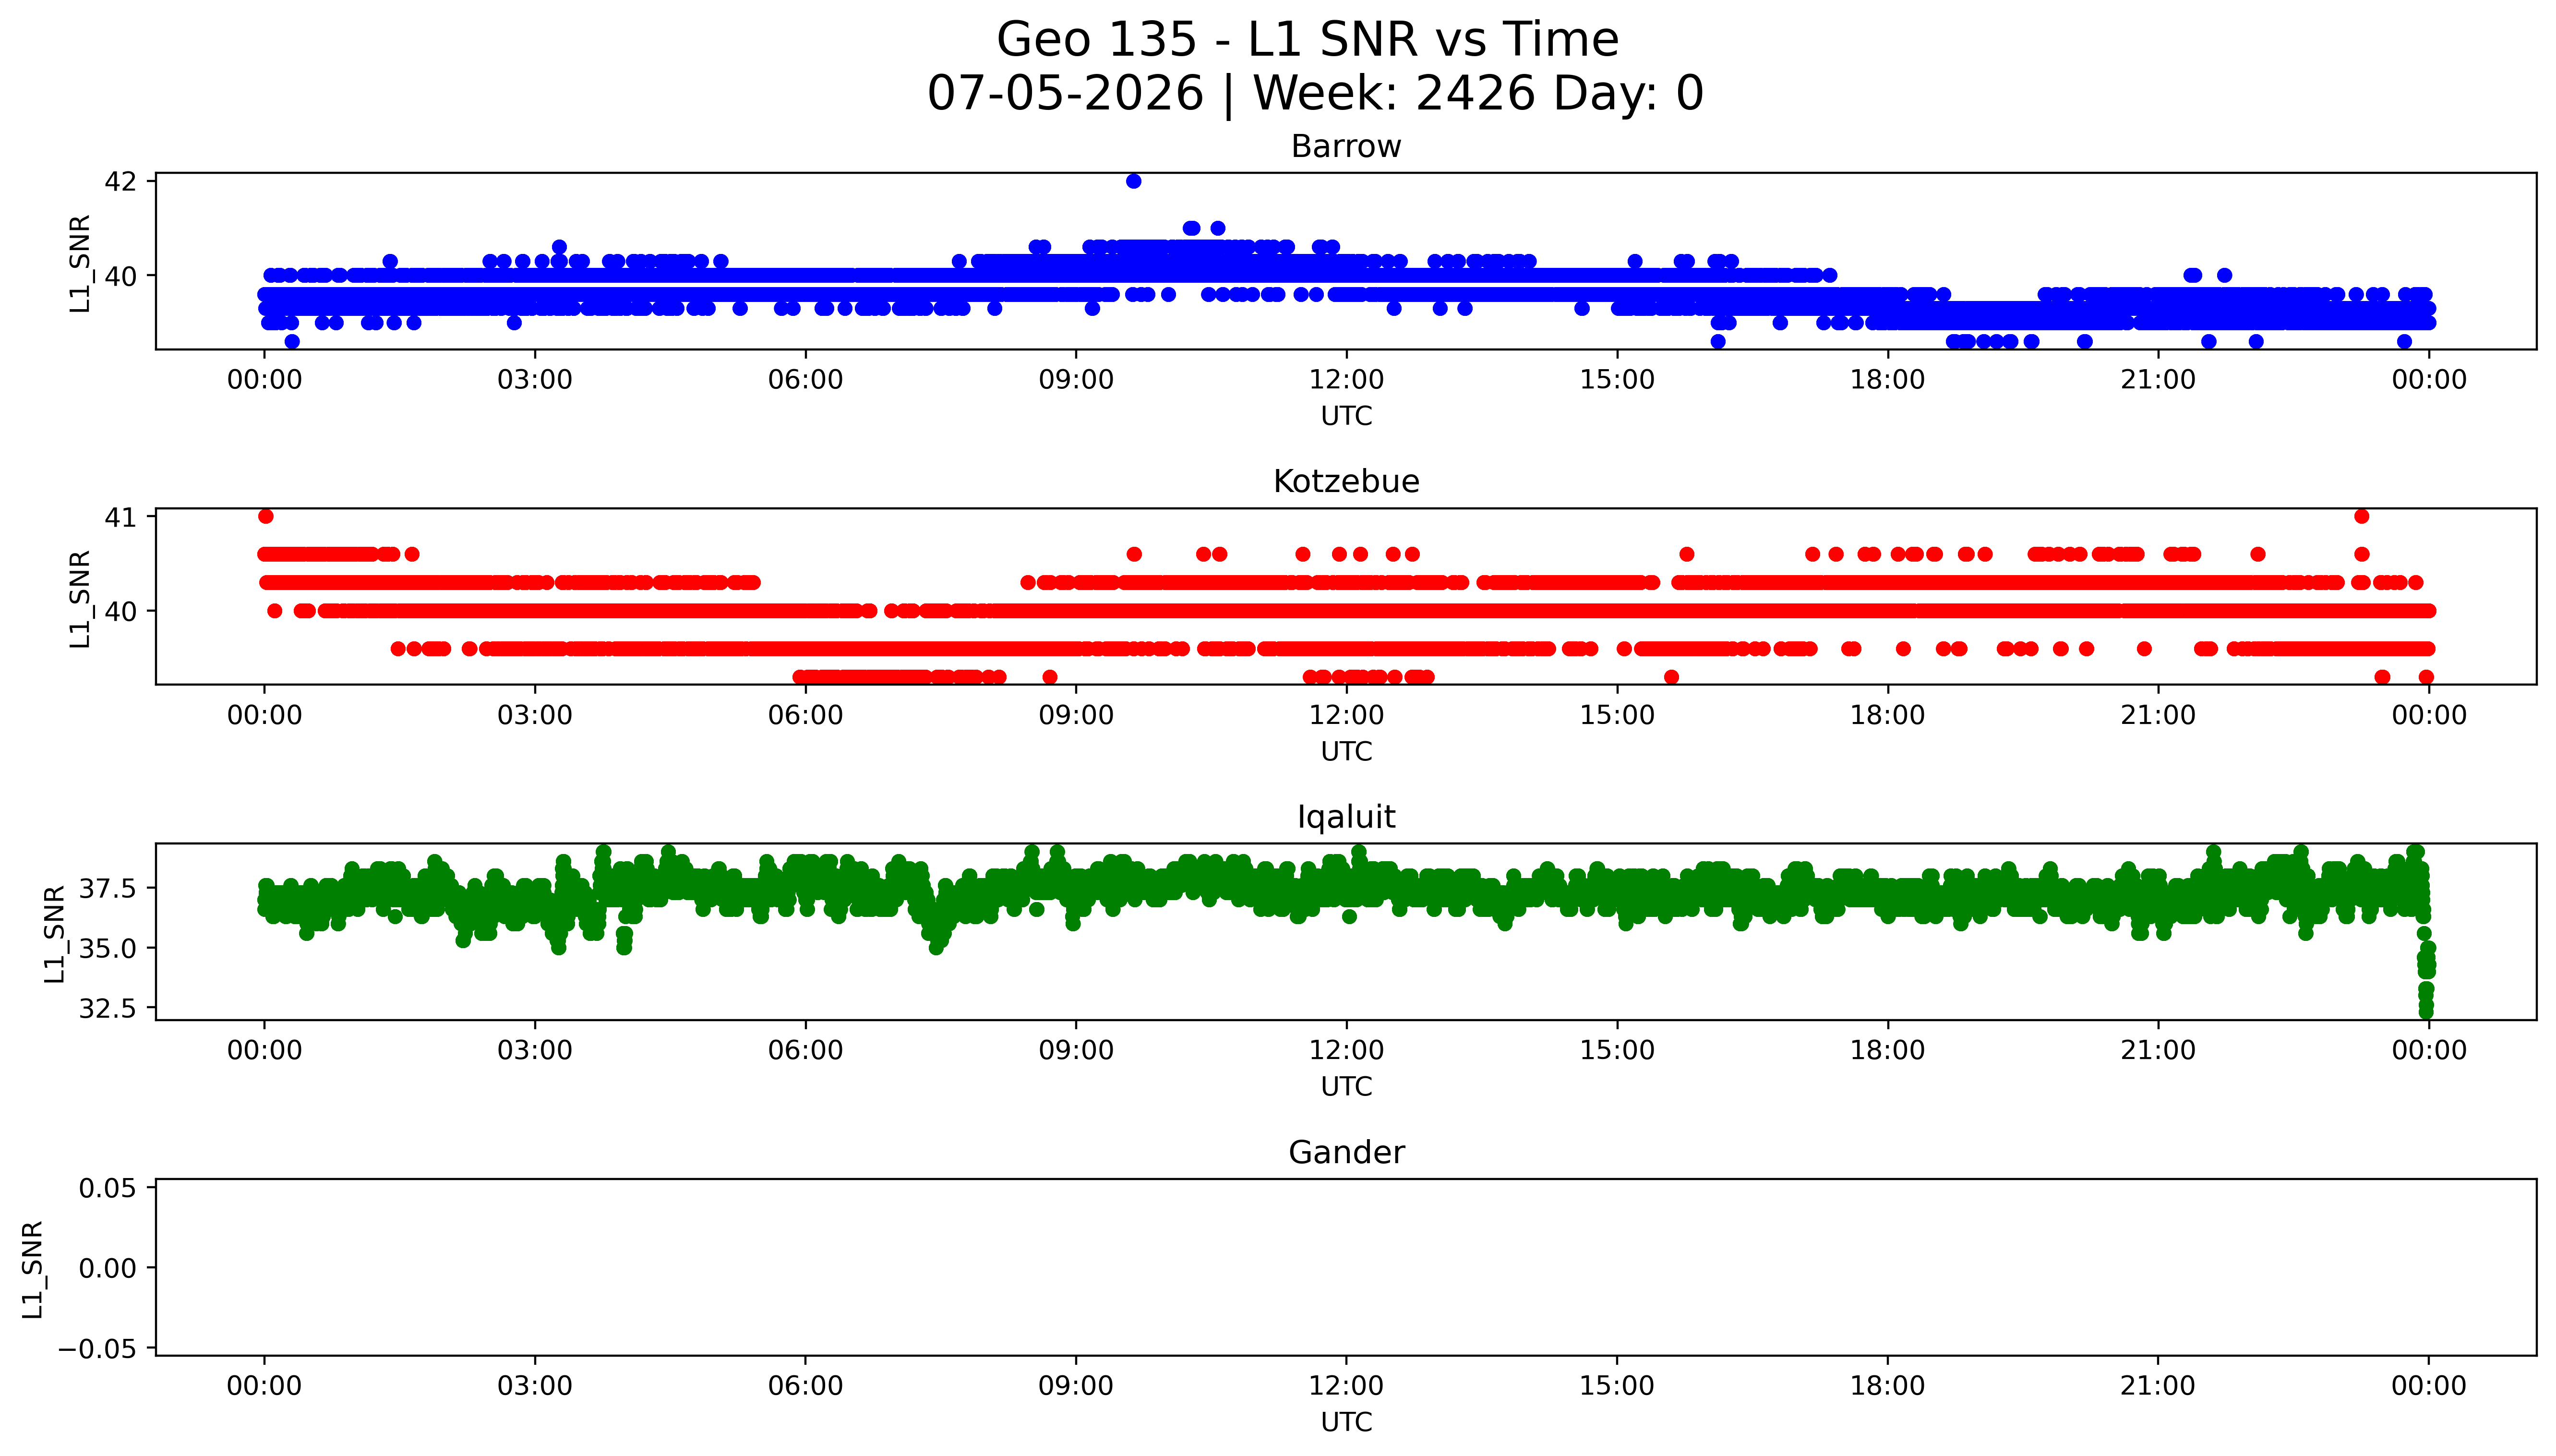Click the blue outlier point at 42 in Barrow

point(1134,181)
